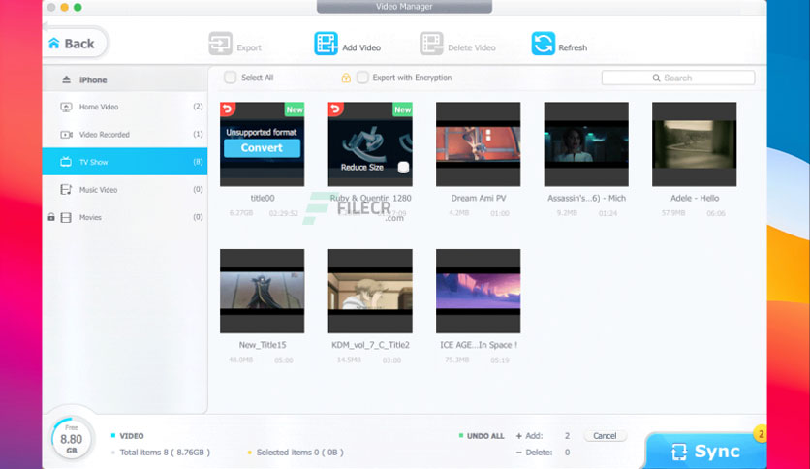Click the New_Title15 size 48.0MB

click(x=240, y=360)
